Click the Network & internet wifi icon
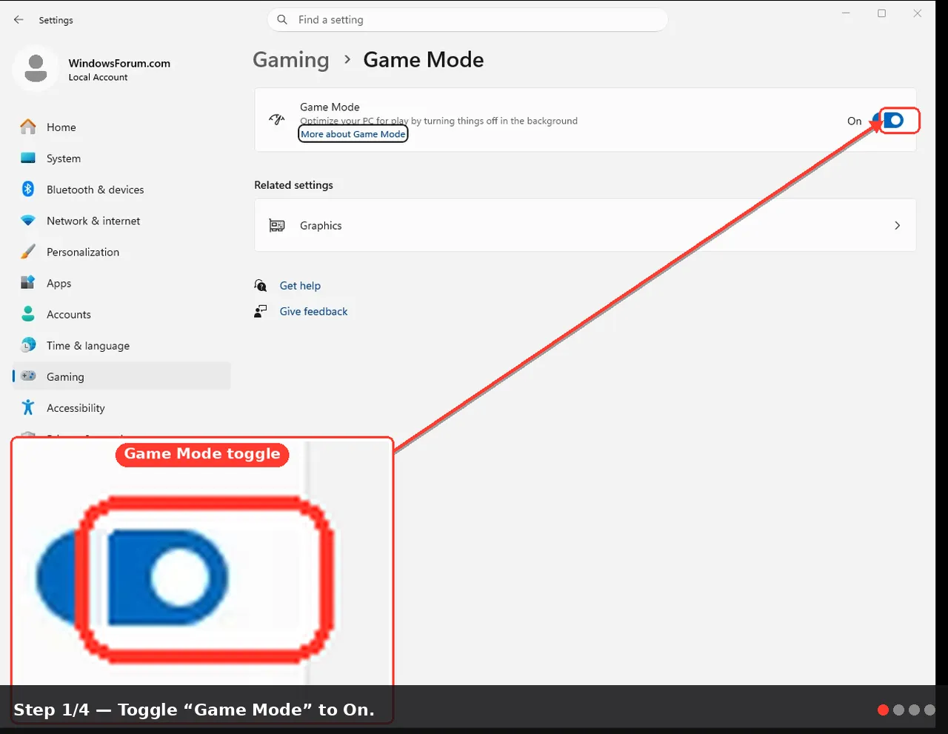Image resolution: width=948 pixels, height=734 pixels. pyautogui.click(x=28, y=221)
